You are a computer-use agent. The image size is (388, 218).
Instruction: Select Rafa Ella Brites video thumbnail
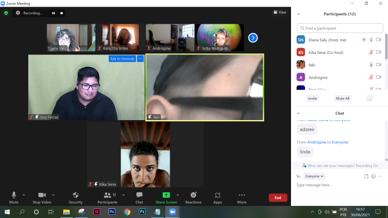pyautogui.click(x=121, y=37)
